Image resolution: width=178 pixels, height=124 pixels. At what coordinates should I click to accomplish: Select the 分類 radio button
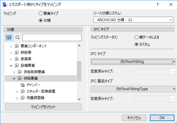click(x=41, y=20)
